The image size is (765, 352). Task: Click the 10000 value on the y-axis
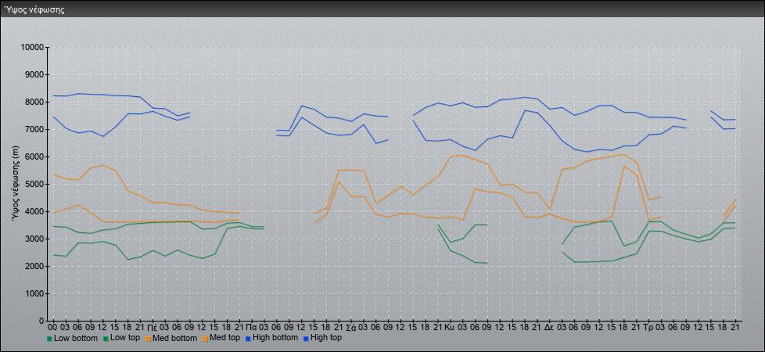32,48
